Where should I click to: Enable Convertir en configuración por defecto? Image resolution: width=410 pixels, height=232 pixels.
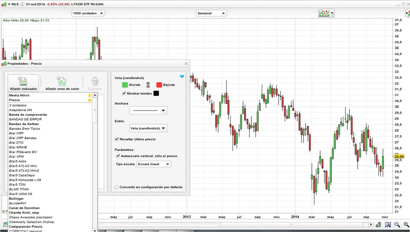click(x=117, y=187)
